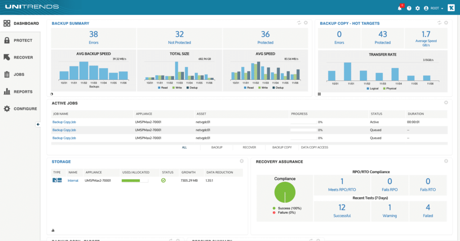Toggle Dedup legend in Avg Speed chart
This screenshot has width=460, height=241.
pyautogui.click(x=278, y=88)
